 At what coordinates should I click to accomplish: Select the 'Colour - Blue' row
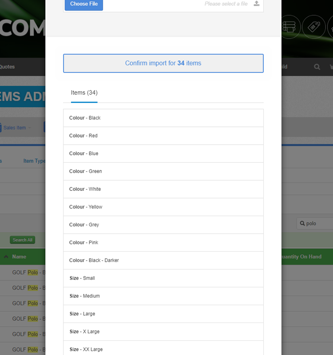coord(163,153)
